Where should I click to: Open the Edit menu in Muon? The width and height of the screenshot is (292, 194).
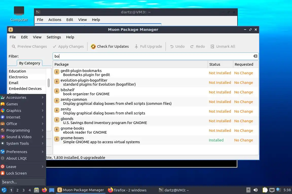click(24, 37)
